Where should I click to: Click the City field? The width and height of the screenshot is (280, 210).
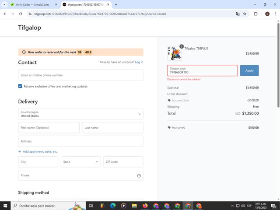tap(38, 162)
